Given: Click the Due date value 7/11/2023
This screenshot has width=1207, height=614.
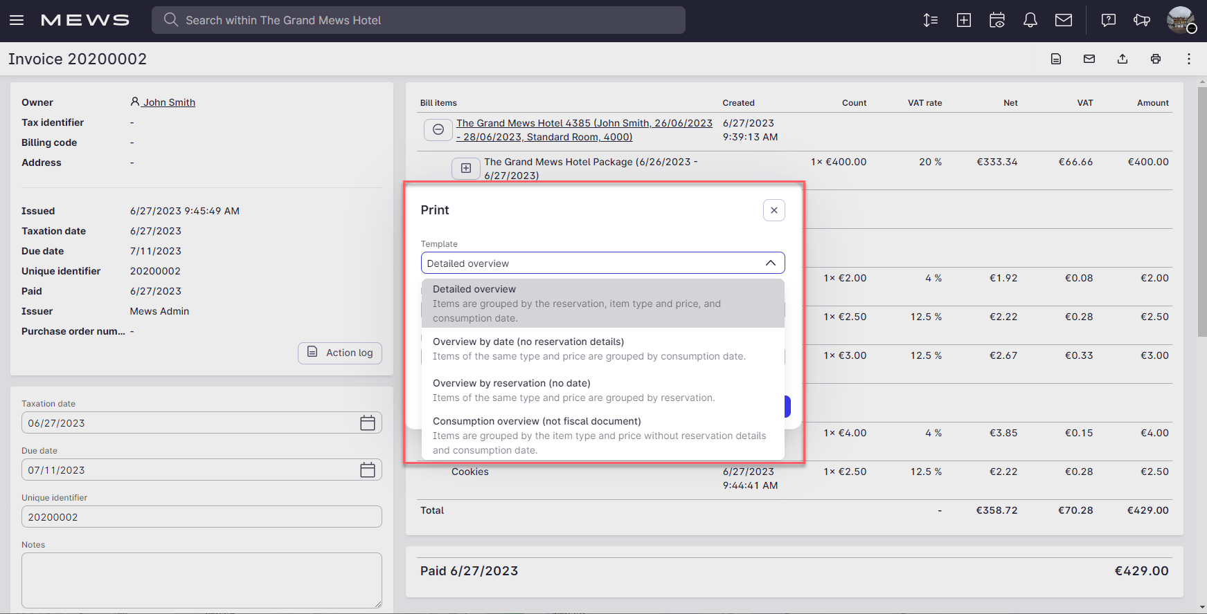Looking at the screenshot, I should pyautogui.click(x=156, y=251).
